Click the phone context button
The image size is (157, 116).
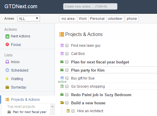tap(132, 19)
